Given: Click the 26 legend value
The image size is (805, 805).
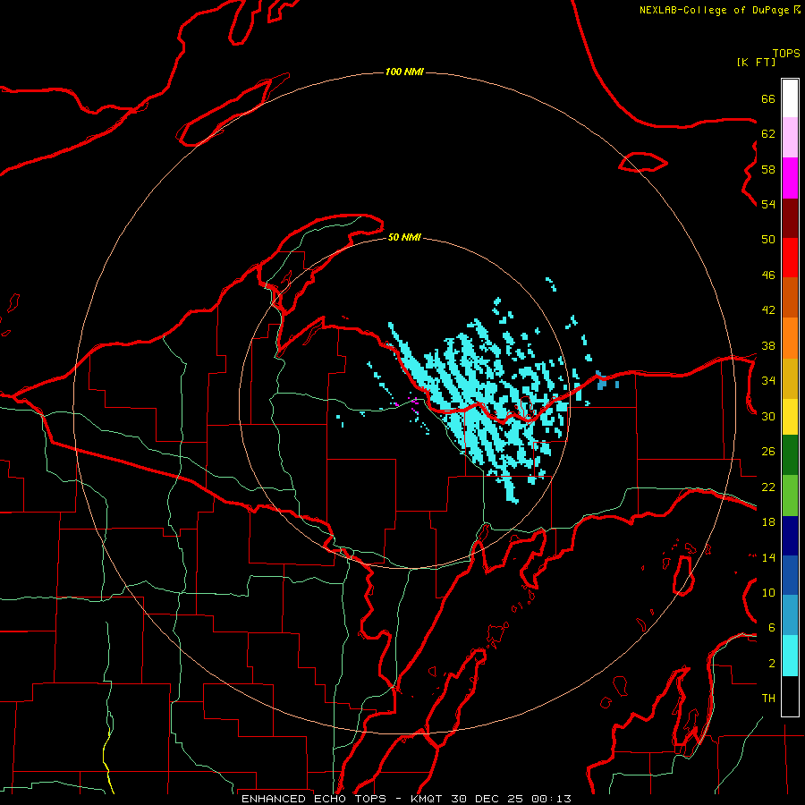Looking at the screenshot, I should click(768, 452).
